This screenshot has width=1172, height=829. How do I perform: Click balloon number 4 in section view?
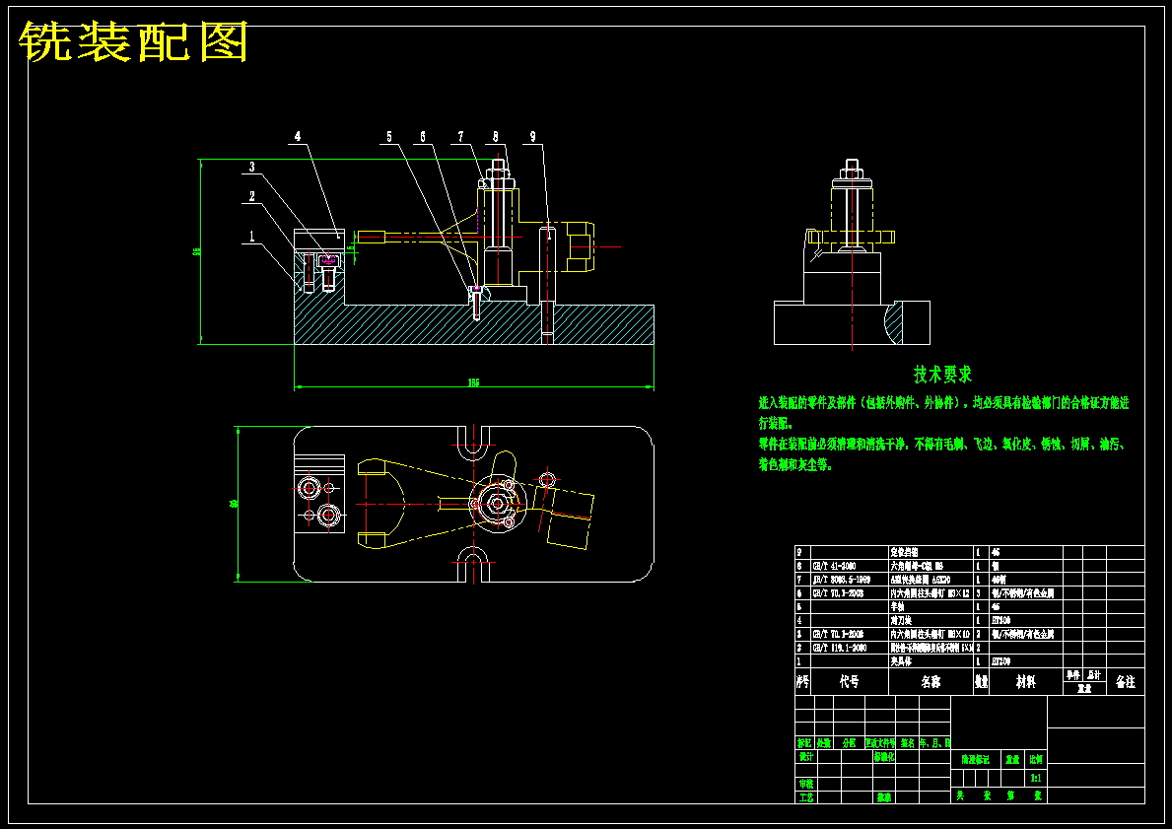click(298, 136)
